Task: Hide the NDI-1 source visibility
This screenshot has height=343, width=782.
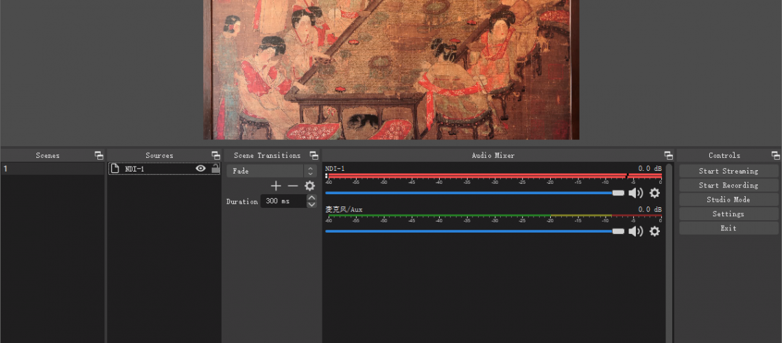Action: pos(200,169)
